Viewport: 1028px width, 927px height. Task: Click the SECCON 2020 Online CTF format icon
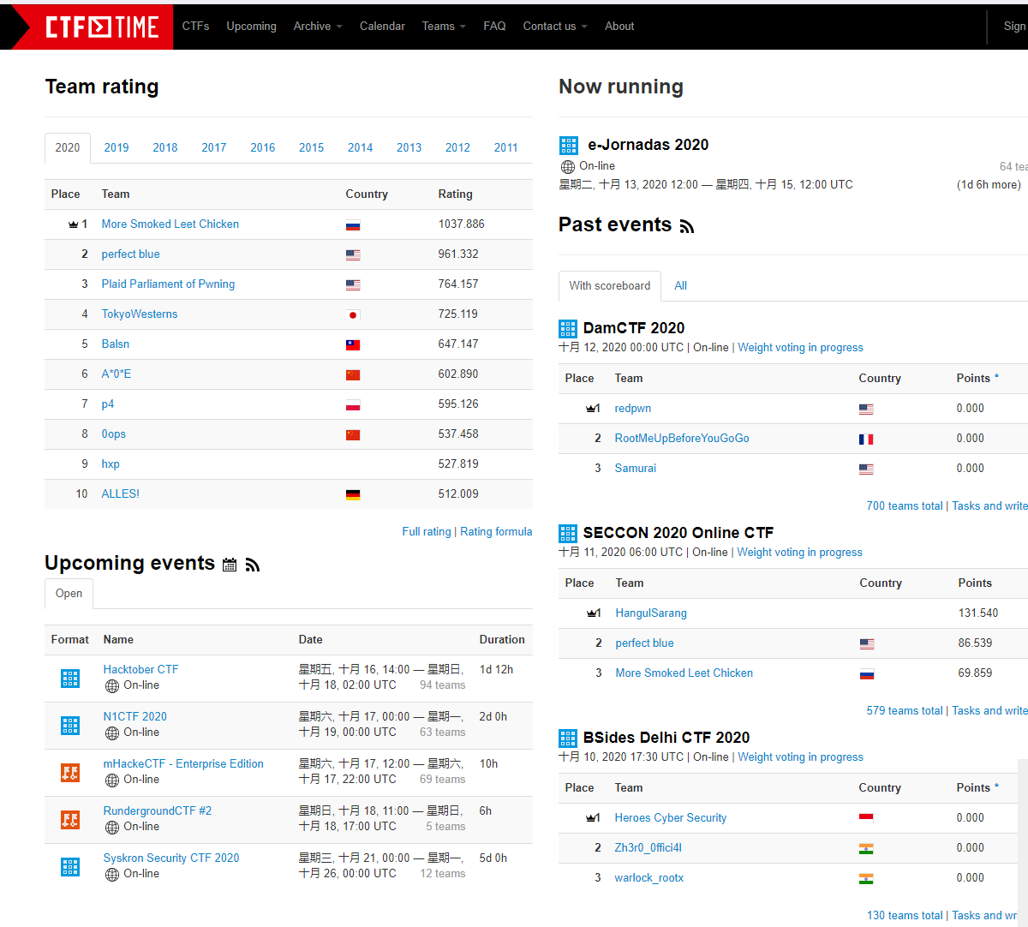click(x=568, y=533)
